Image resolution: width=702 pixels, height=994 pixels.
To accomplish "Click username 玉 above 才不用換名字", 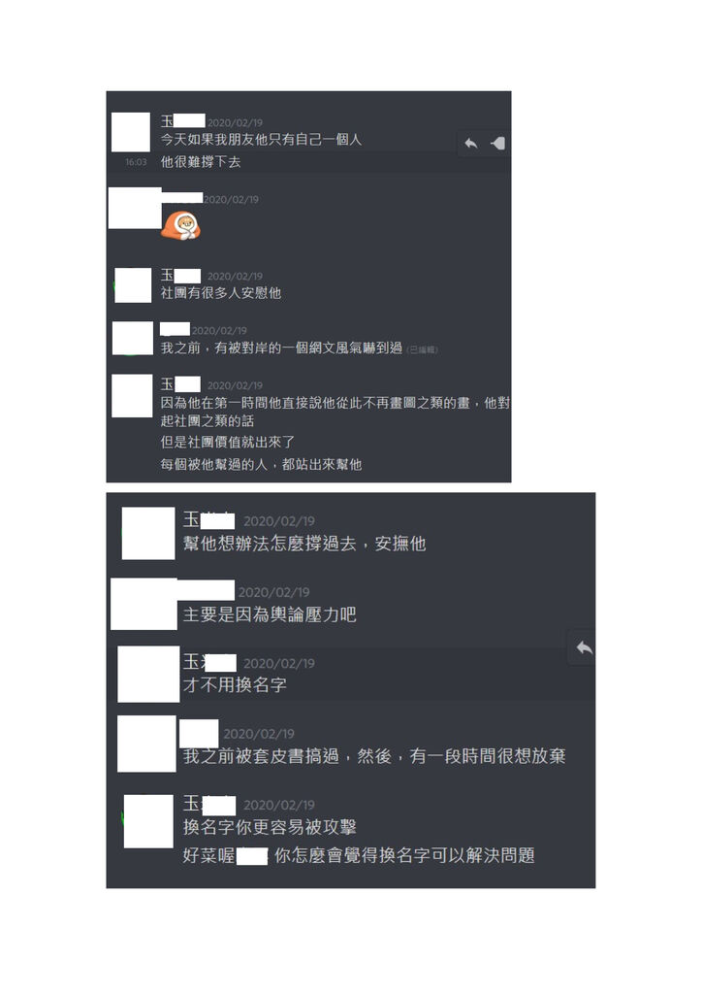I will [191, 662].
